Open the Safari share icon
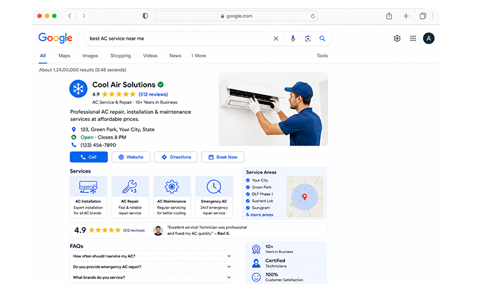 389,16
